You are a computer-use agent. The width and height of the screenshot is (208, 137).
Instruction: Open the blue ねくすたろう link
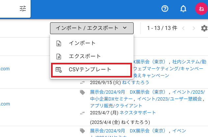pyautogui.click(x=136, y=82)
